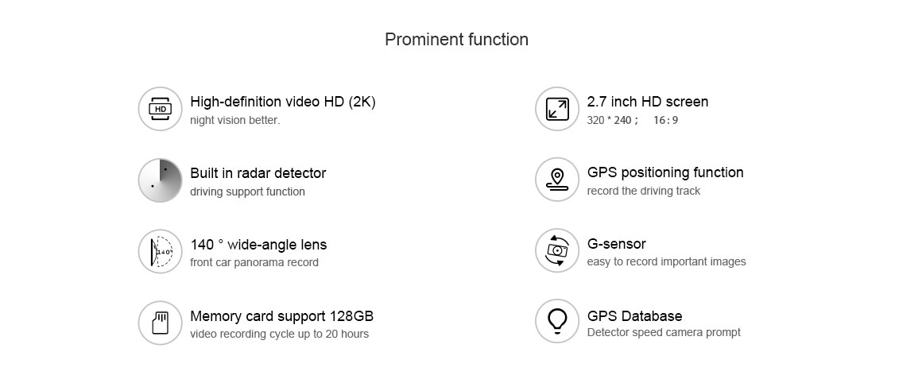
Task: Select the GPS location pin icon
Action: coord(557,180)
